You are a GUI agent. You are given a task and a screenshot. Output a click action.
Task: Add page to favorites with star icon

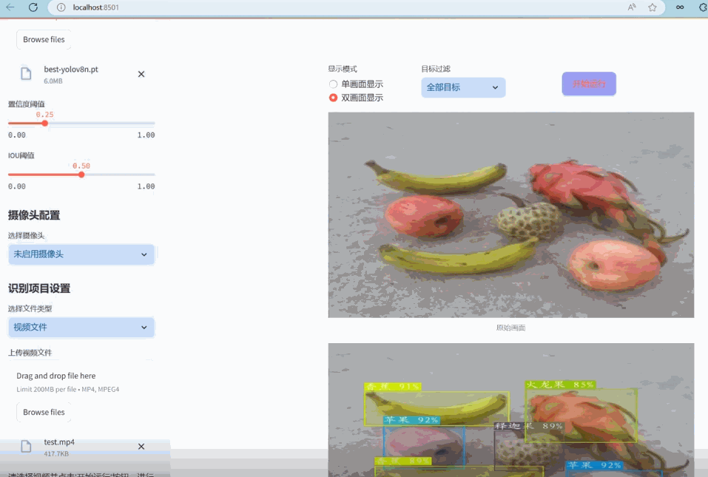tap(653, 7)
